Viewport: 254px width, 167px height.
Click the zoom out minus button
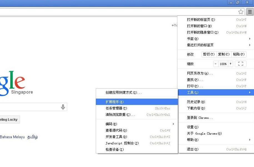point(216,64)
